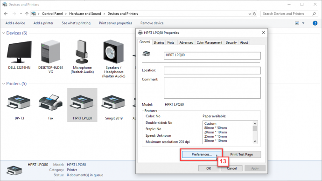Select the Fax printer icon
Screen dimensions: 322x181
(x=51, y=102)
